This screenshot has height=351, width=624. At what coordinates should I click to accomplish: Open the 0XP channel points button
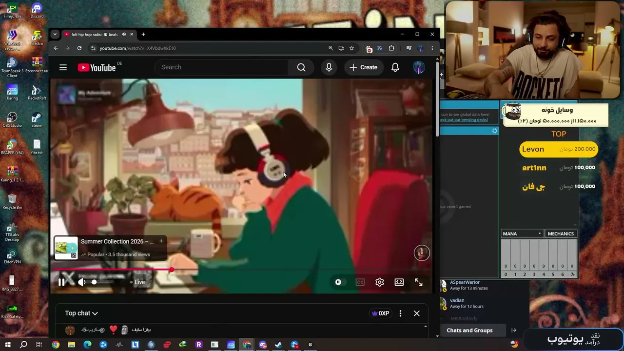(x=381, y=313)
